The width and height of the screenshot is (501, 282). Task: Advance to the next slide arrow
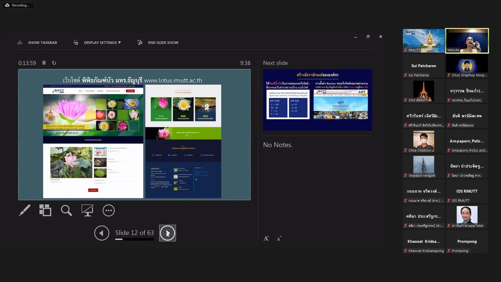(x=167, y=233)
